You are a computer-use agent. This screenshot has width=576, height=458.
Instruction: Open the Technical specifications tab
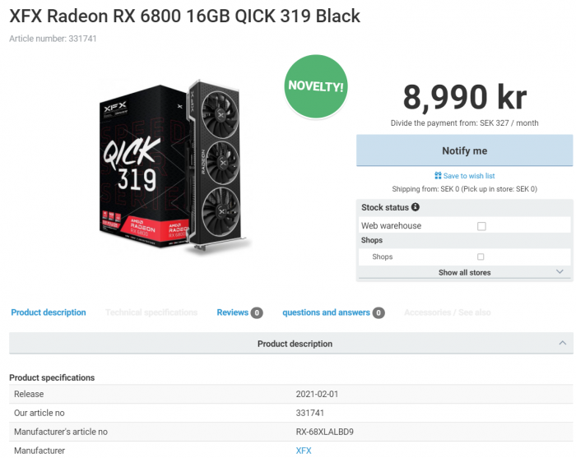(151, 312)
